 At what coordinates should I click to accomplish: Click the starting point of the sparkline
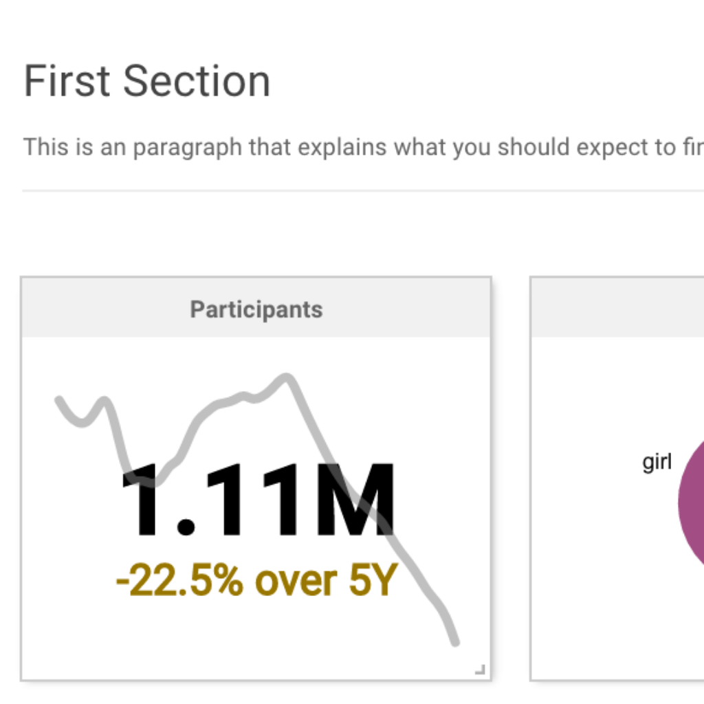pos(59,399)
